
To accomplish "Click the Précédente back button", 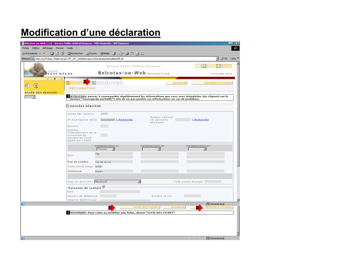I will [x=30, y=53].
